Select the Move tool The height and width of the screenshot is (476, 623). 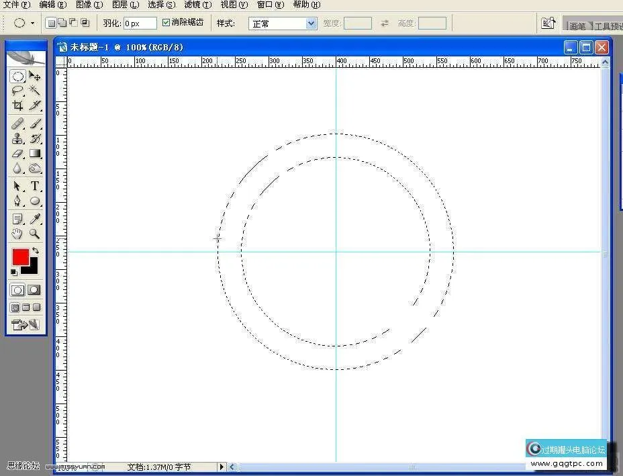coord(35,77)
